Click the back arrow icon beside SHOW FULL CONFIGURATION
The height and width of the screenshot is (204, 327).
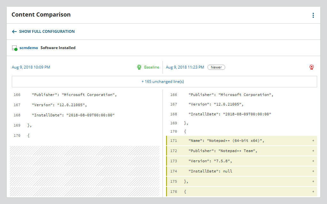click(14, 31)
